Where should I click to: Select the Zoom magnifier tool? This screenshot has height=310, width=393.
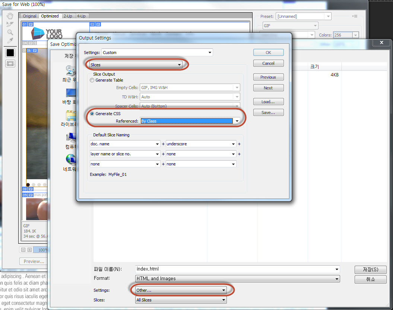tap(10, 32)
